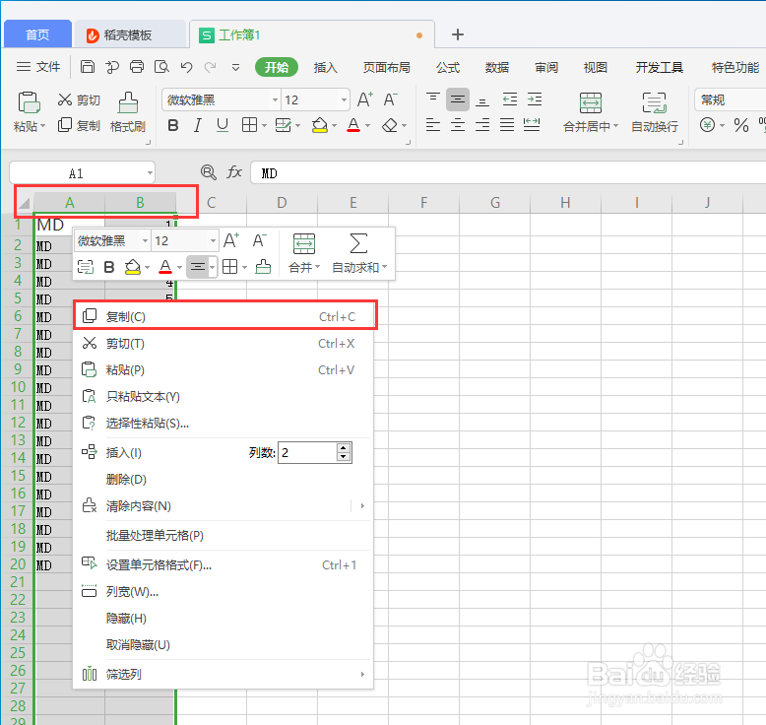Choose 设置单元格格式(F) in context menu
The image size is (766, 725).
pos(223,565)
